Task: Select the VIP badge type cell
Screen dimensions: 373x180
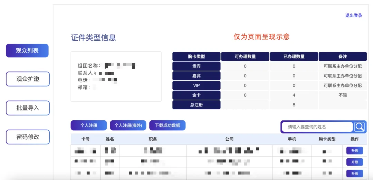Action: click(196, 86)
